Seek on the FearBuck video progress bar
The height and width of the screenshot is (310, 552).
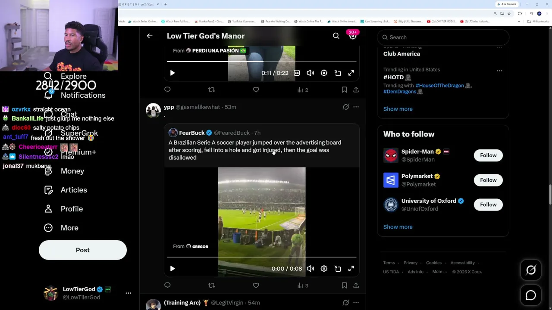(262, 257)
